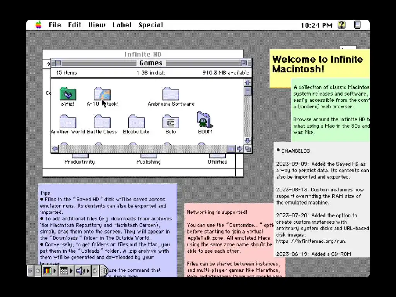Screen dimensions: 396x297
Task: Click the Games window size box corner
Action: click(248, 149)
